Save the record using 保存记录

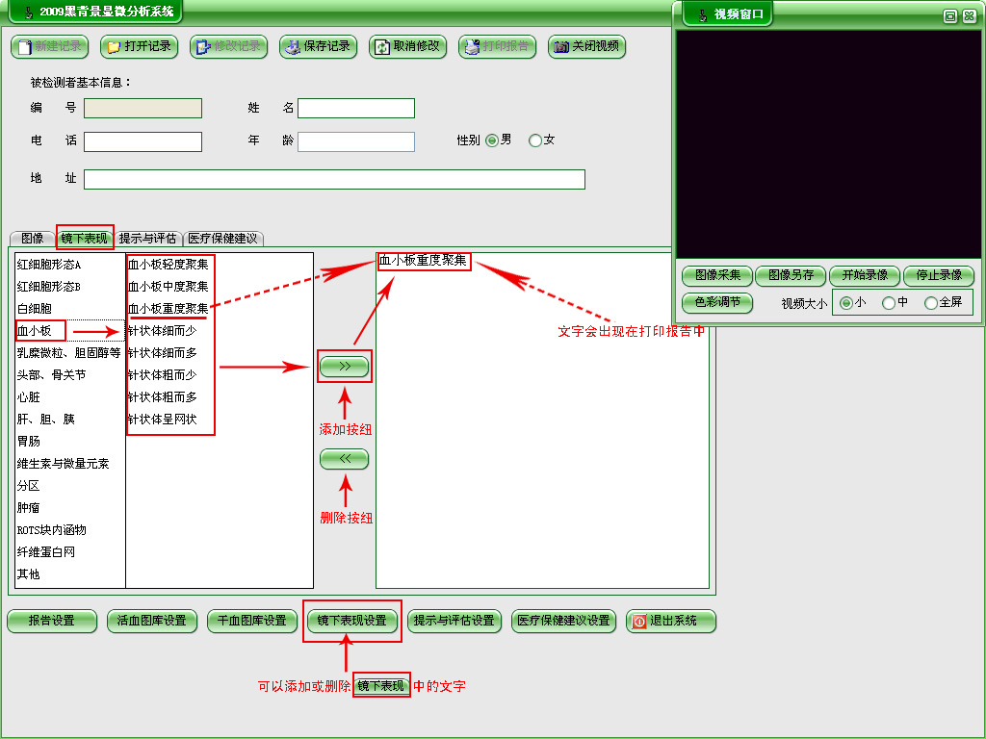[317, 46]
